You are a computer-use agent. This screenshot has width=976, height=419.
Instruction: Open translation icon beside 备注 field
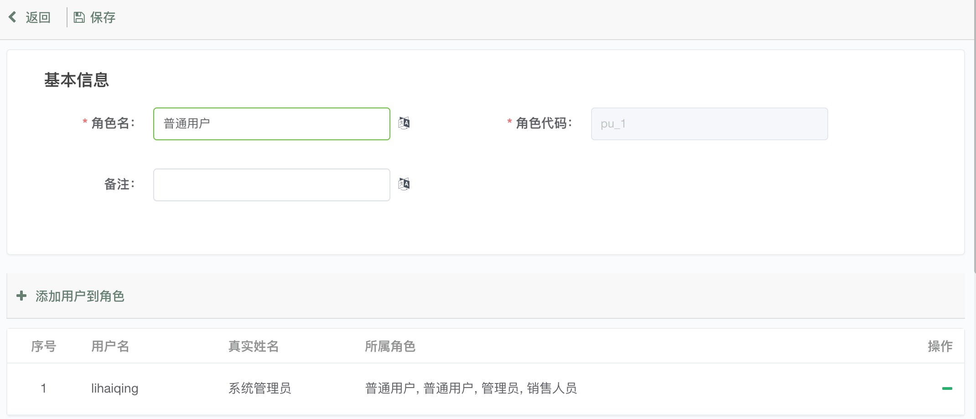[404, 184]
